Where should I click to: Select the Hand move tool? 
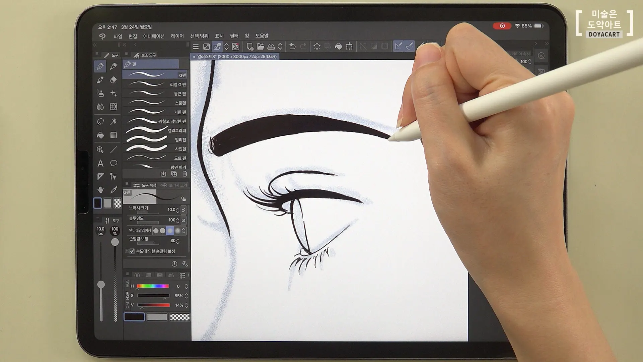point(100,190)
